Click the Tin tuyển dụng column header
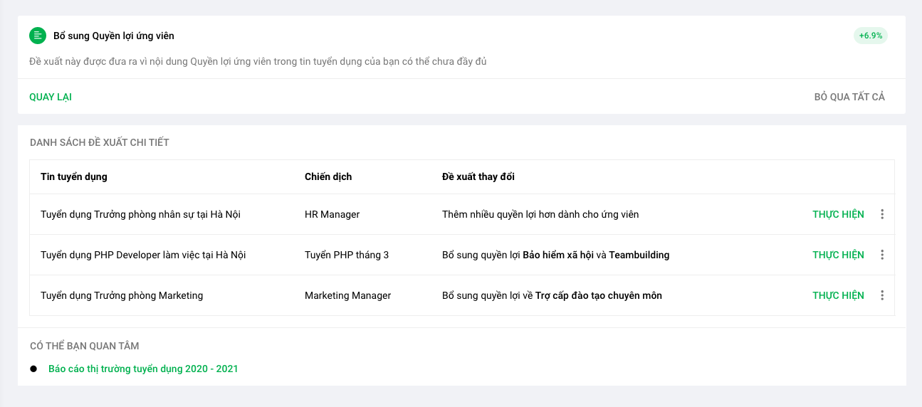Screen dimensions: 922x407 [x=74, y=176]
